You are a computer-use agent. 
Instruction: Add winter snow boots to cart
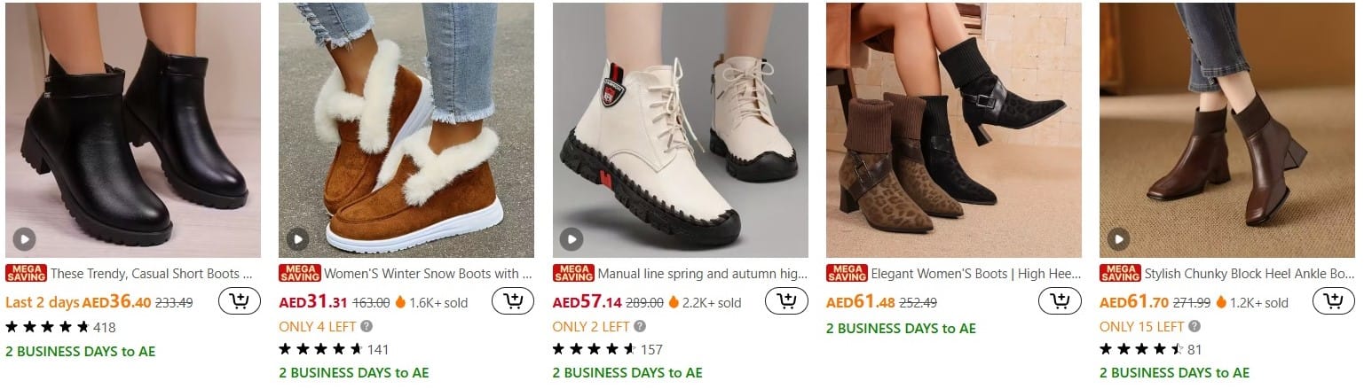point(513,301)
